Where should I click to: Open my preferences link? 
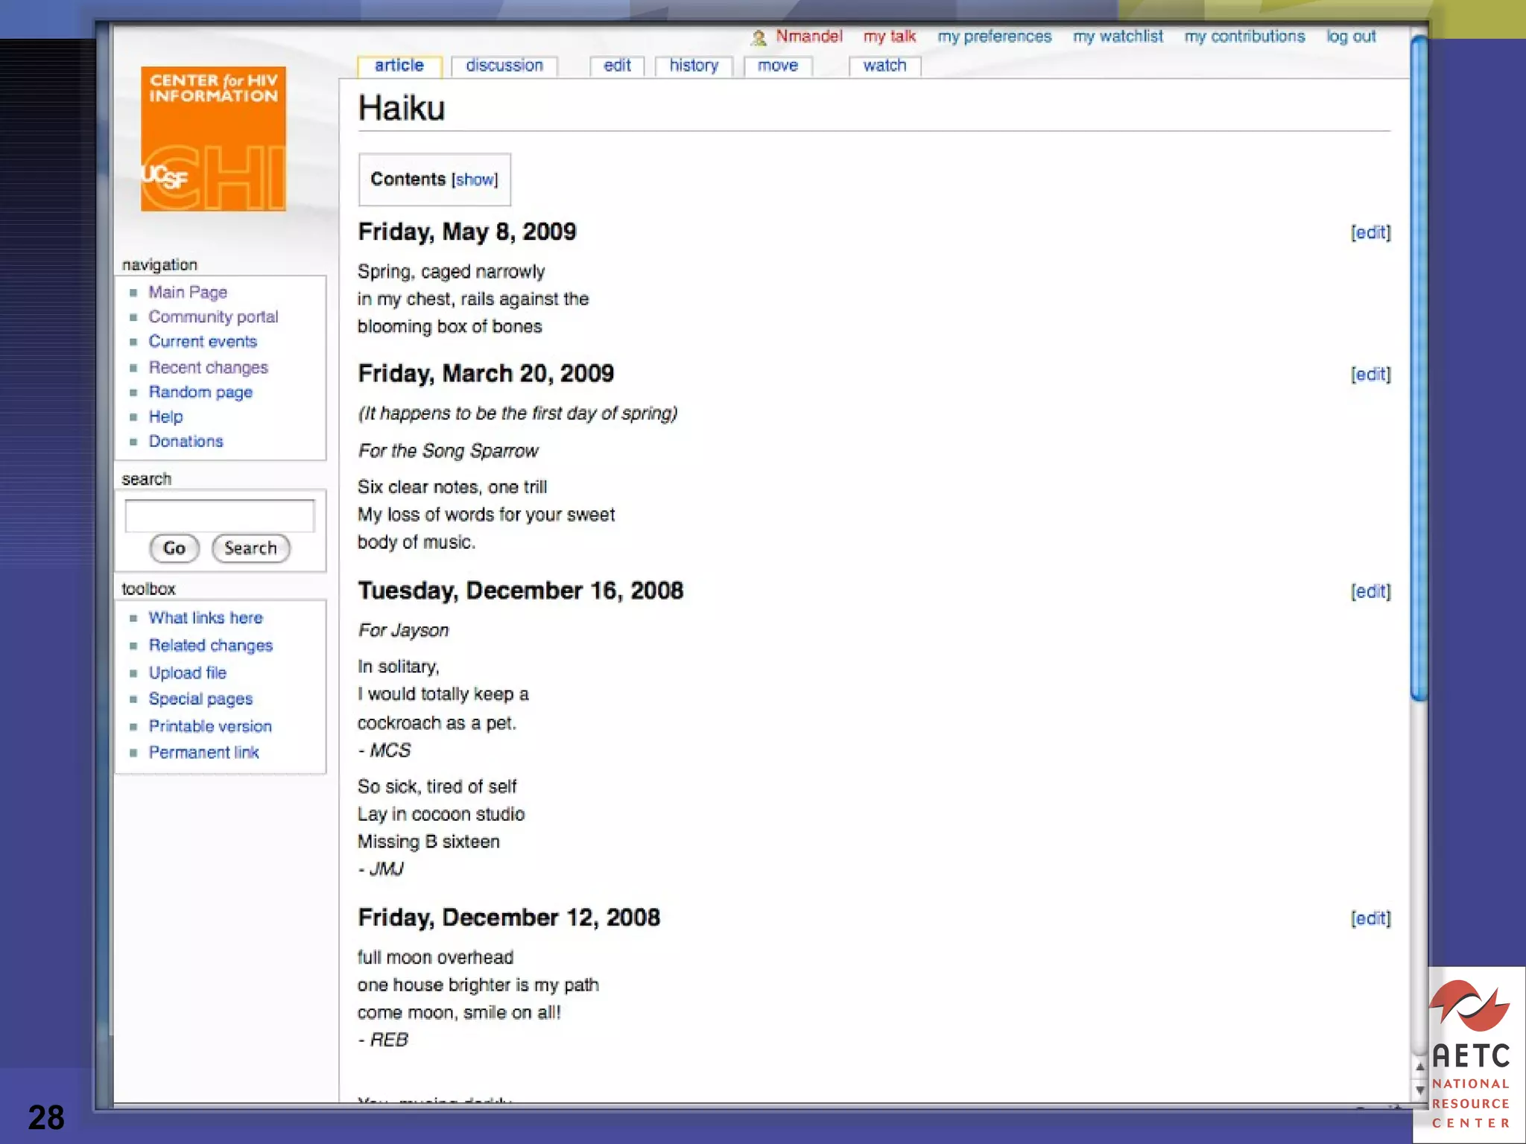994,36
